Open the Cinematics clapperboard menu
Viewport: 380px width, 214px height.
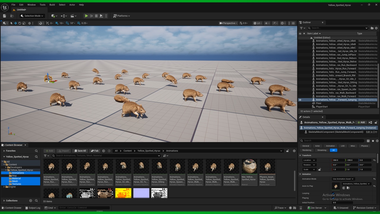(73, 16)
